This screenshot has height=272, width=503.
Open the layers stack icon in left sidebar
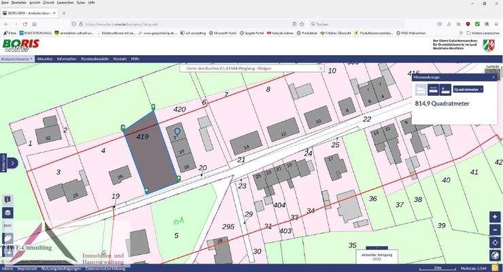point(7,212)
